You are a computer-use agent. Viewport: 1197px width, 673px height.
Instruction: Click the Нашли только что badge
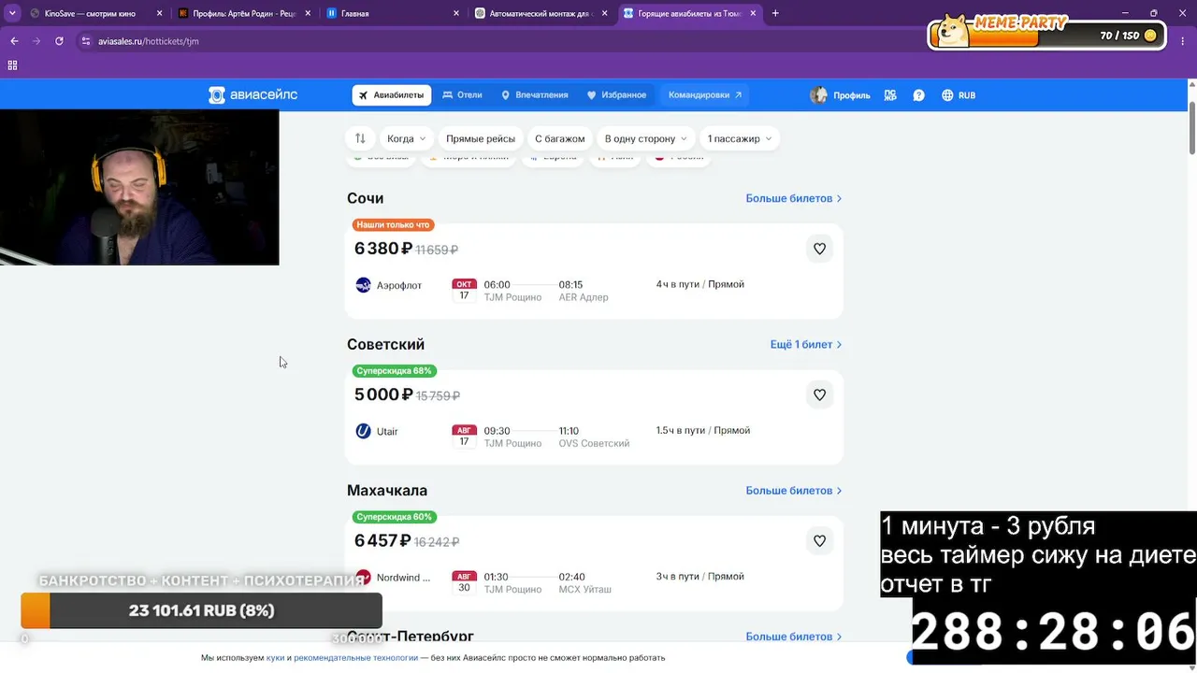pos(393,224)
